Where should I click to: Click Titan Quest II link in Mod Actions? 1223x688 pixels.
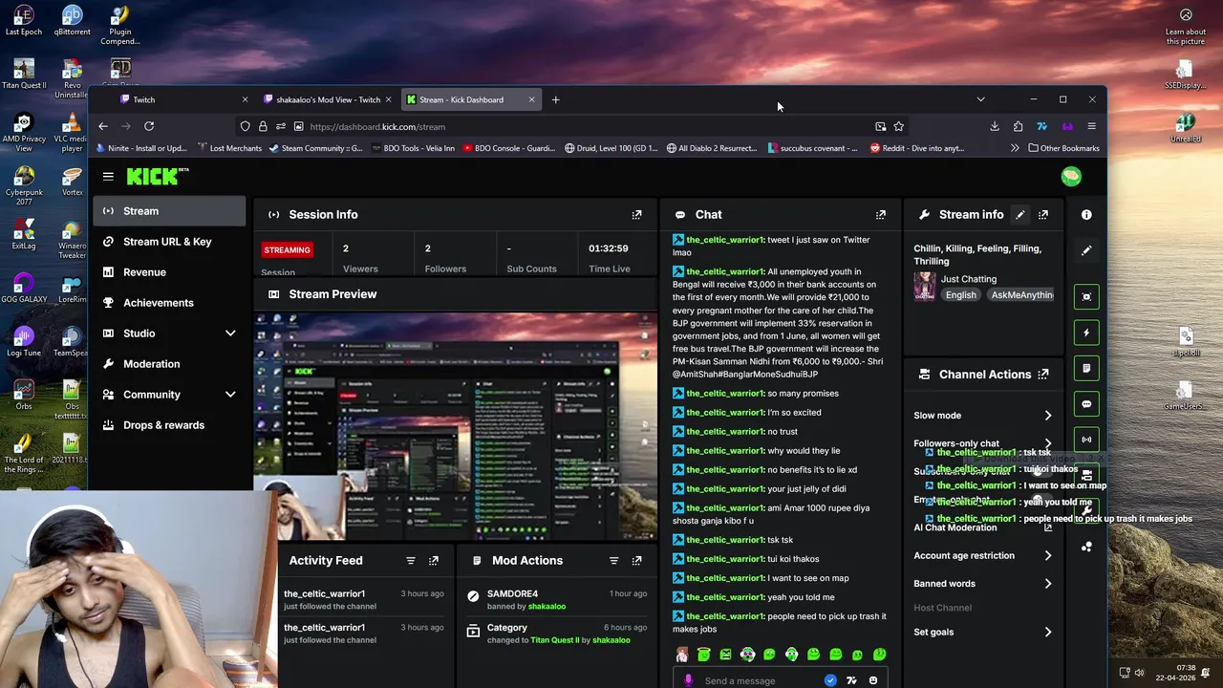(x=554, y=640)
